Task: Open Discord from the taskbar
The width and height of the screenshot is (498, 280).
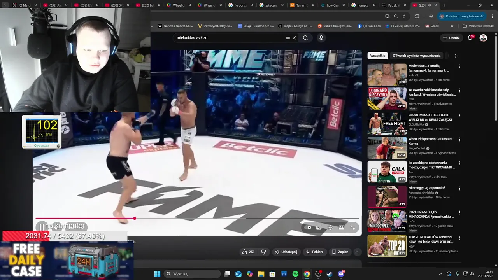Action: [341, 274]
